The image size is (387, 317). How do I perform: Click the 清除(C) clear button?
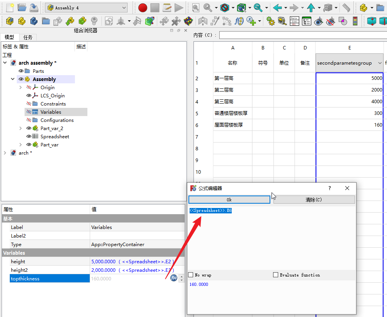coord(314,200)
